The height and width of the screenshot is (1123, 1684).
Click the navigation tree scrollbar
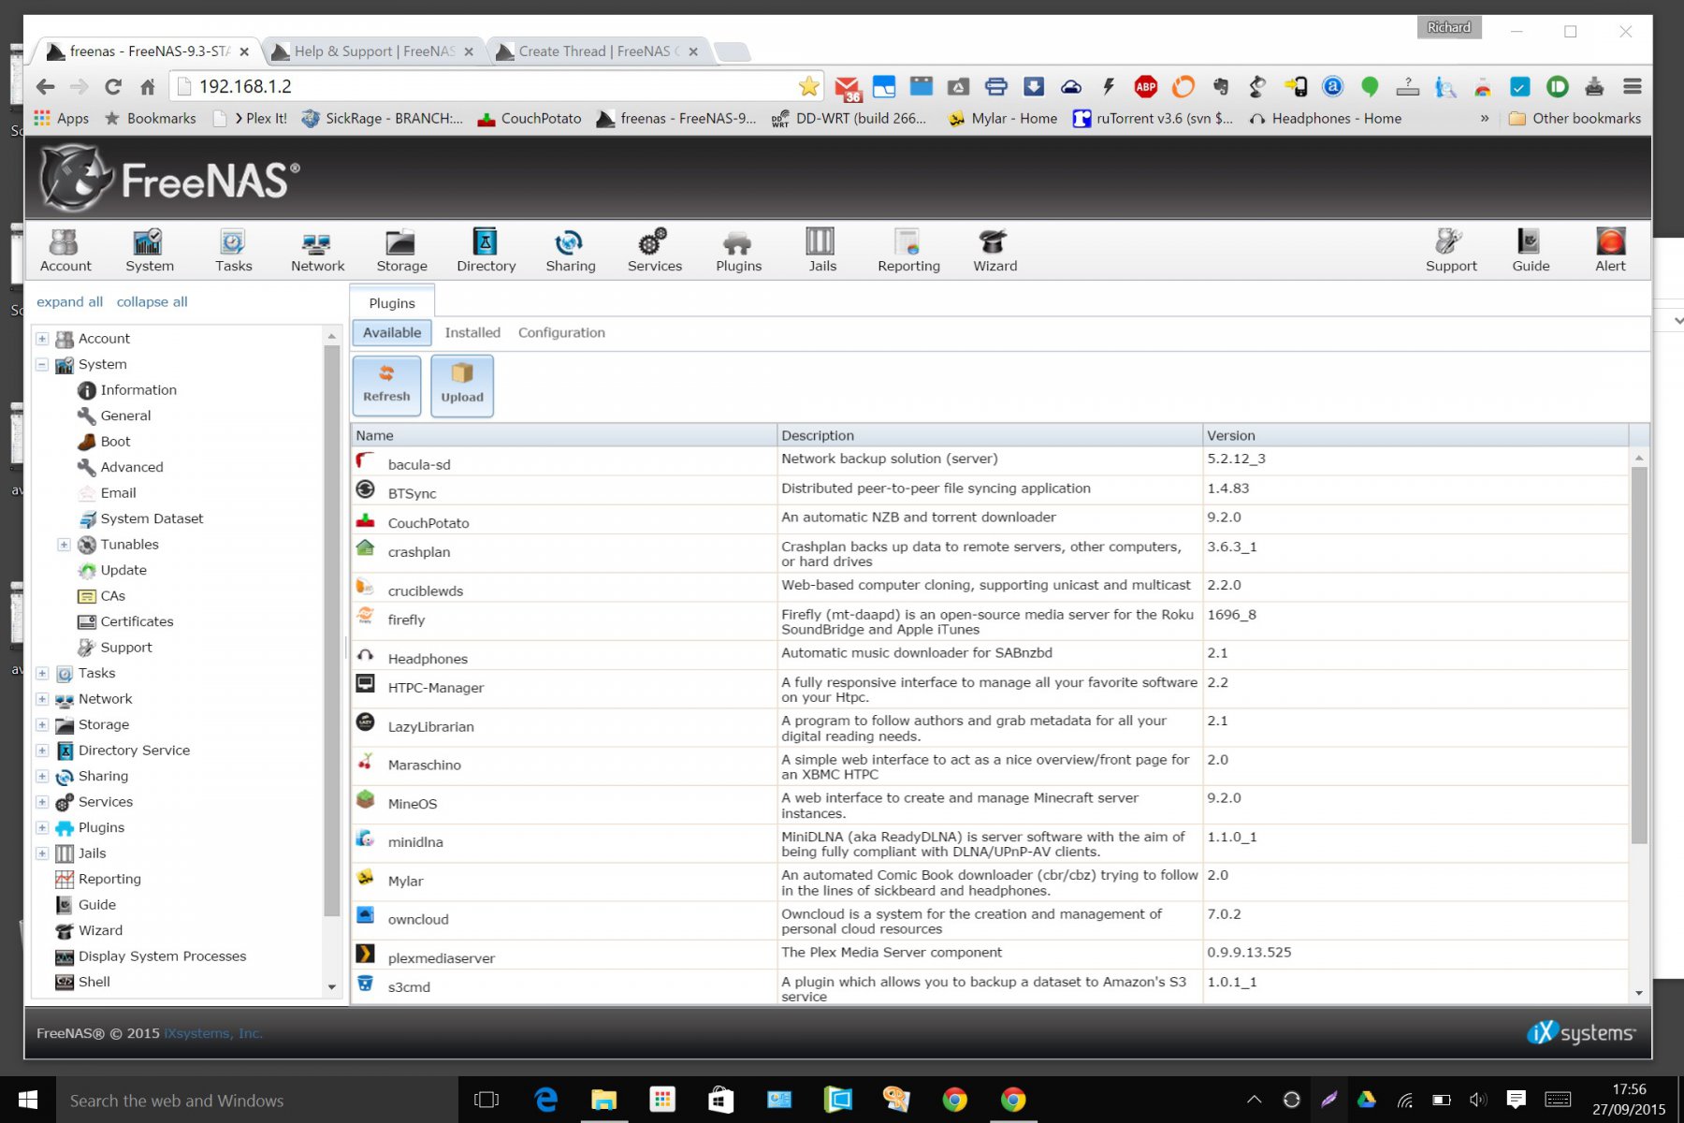[331, 632]
